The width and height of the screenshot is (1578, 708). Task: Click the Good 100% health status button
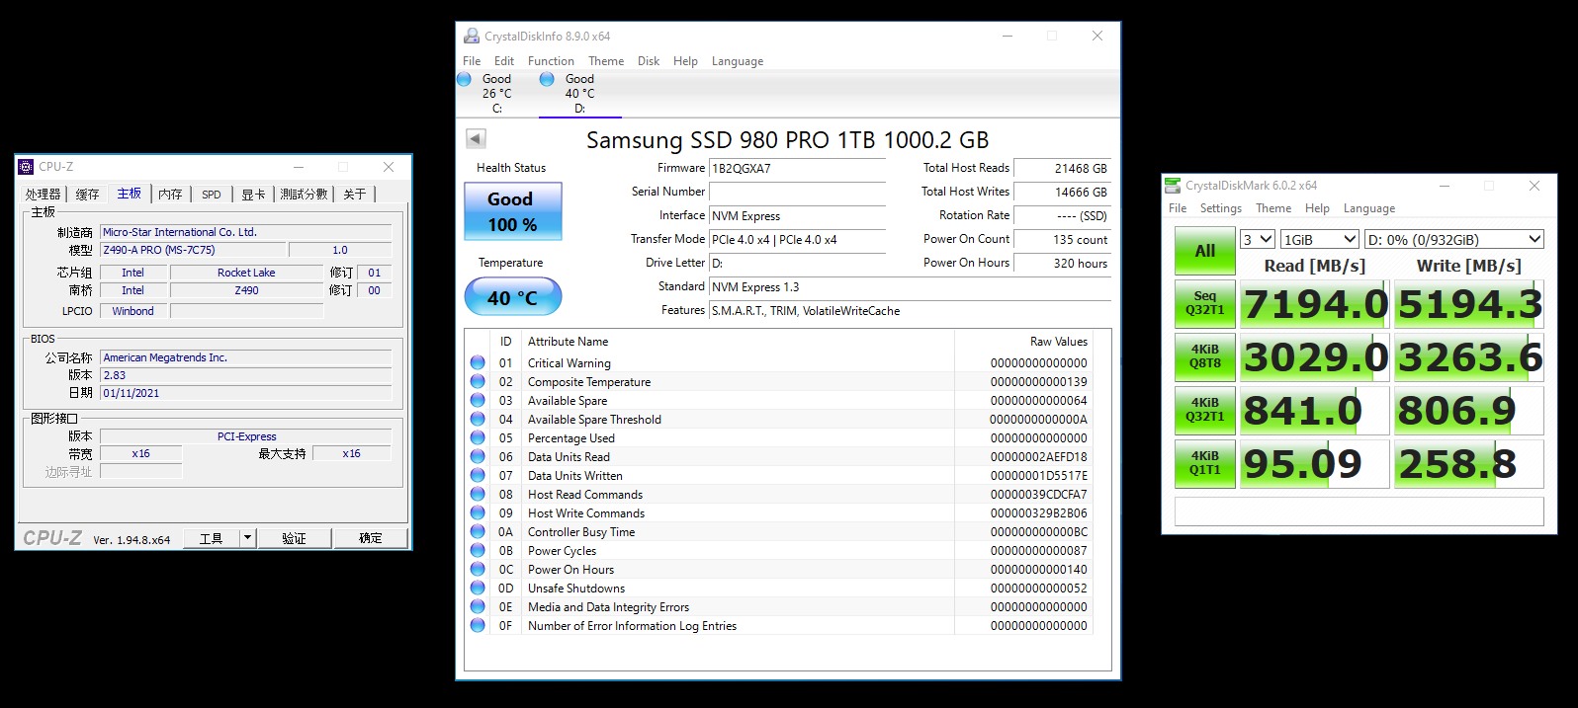click(512, 211)
